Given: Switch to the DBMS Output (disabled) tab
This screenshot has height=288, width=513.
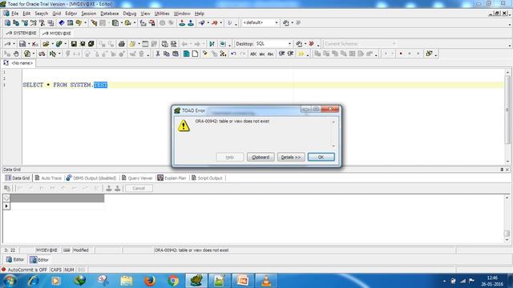Looking at the screenshot, I should point(91,178).
